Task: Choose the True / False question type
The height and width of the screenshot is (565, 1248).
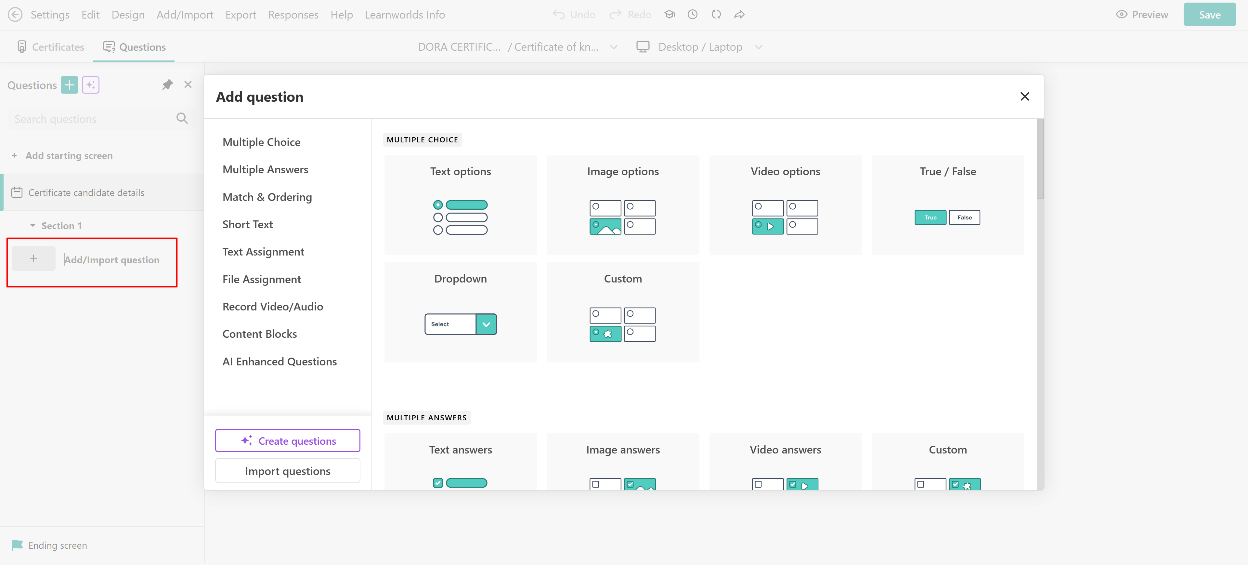Action: (948, 205)
